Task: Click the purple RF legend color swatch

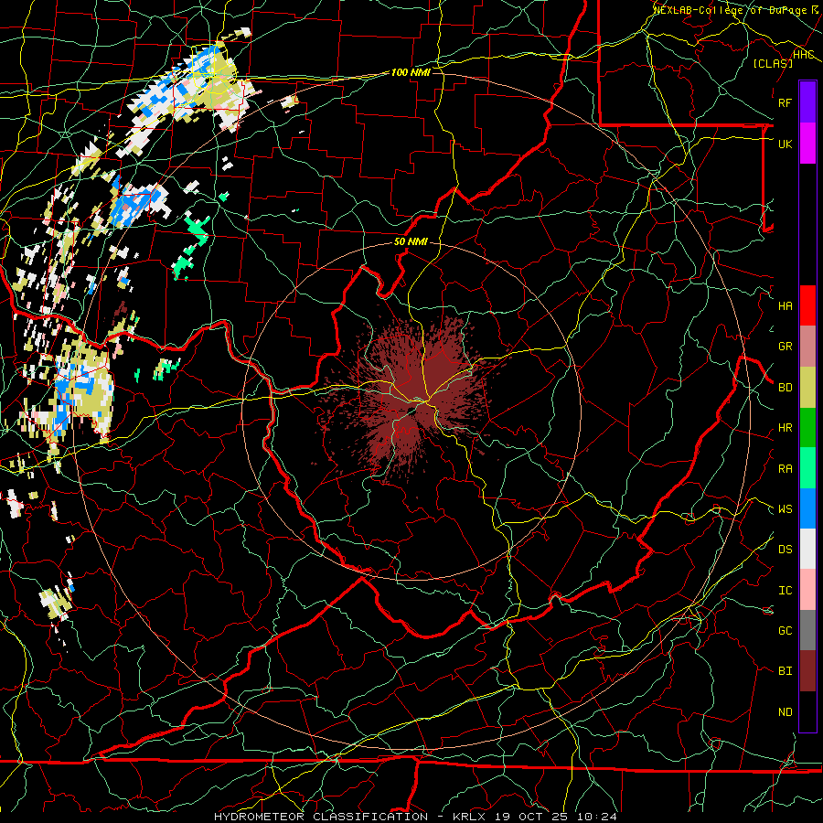Action: click(x=807, y=102)
